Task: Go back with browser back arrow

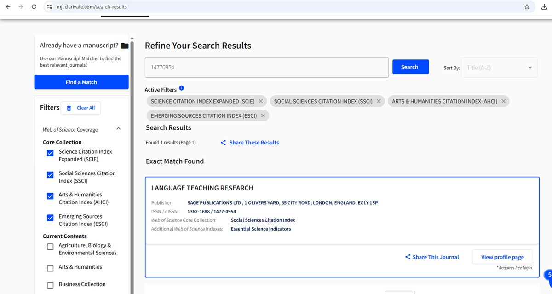Action: point(8,7)
